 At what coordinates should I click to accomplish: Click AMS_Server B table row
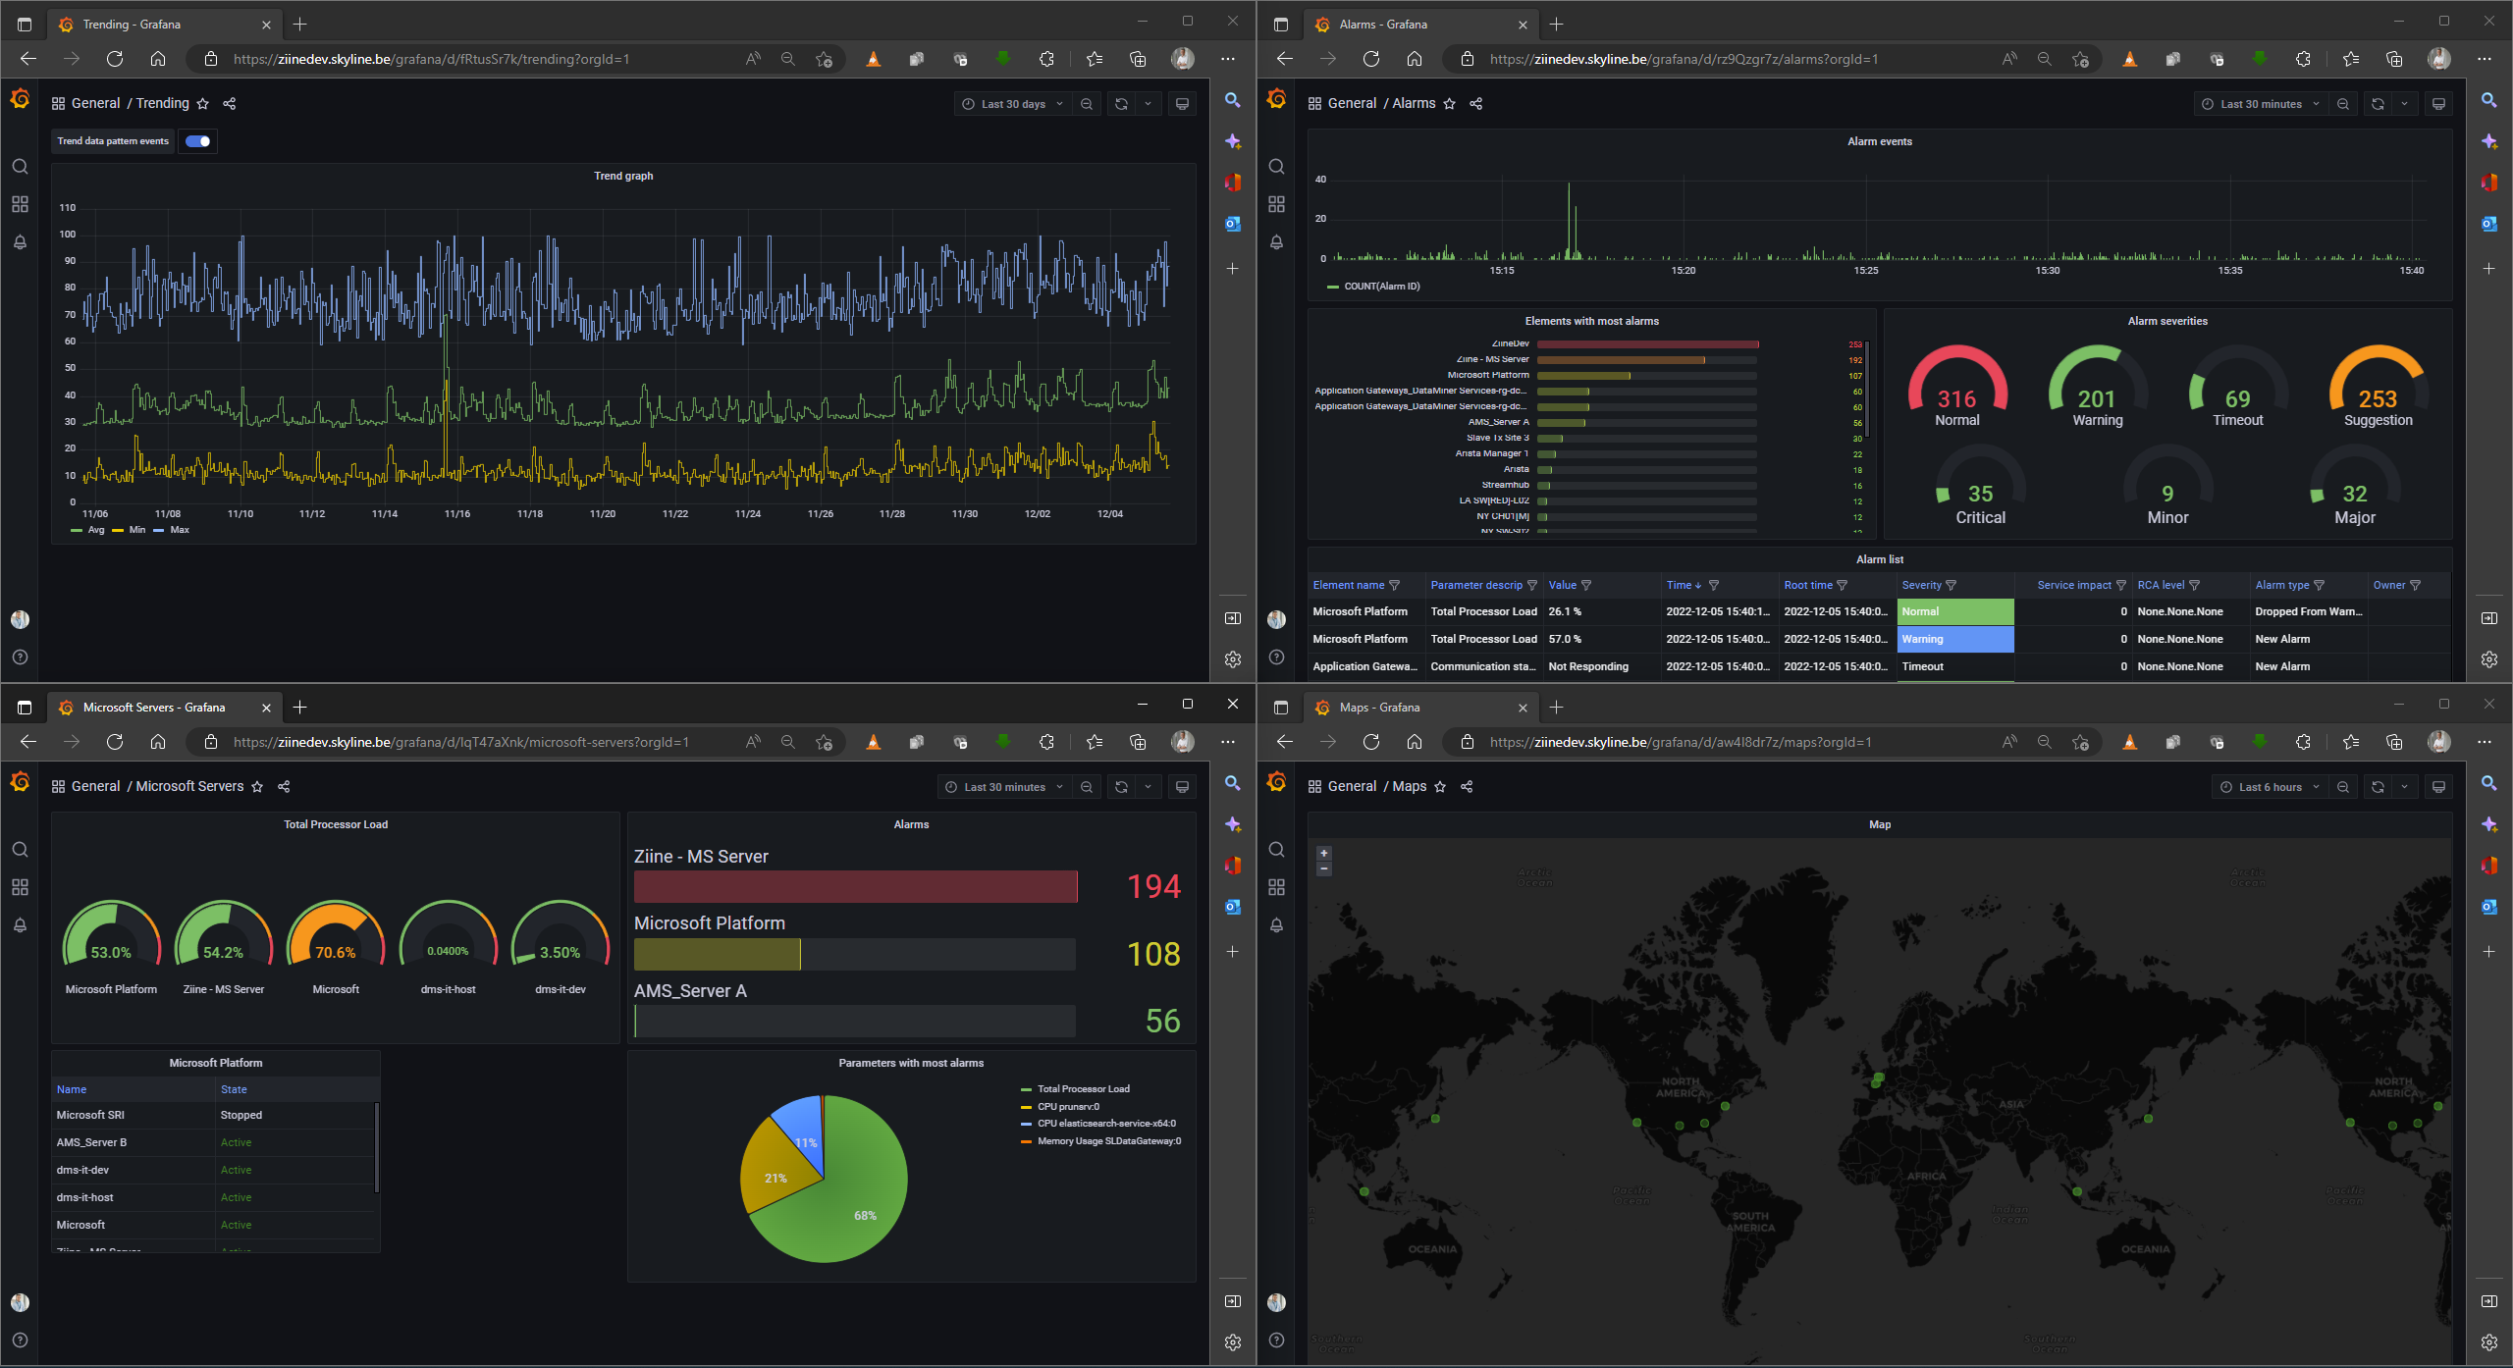[x=214, y=1143]
